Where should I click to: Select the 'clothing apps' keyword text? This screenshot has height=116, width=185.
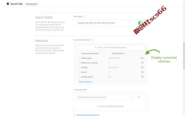pos(86,58)
